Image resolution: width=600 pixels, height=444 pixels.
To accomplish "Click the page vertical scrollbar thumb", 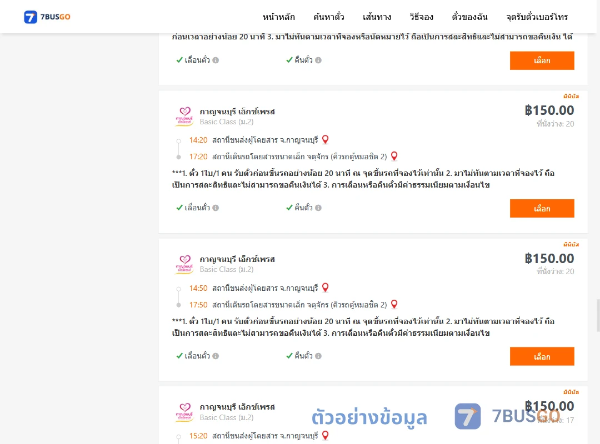I will (598, 315).
